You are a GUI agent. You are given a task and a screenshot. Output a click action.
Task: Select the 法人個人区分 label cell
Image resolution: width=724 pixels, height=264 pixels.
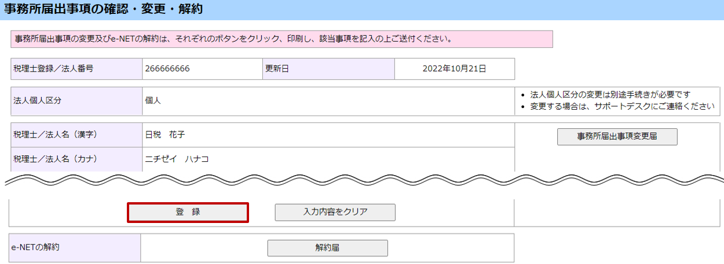tap(76, 101)
